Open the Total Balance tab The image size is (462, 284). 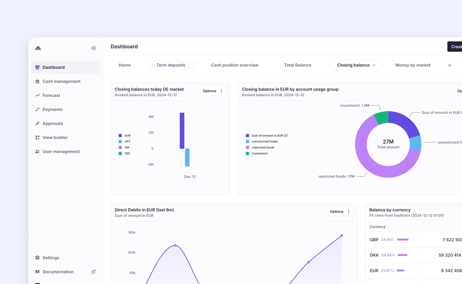298,65
